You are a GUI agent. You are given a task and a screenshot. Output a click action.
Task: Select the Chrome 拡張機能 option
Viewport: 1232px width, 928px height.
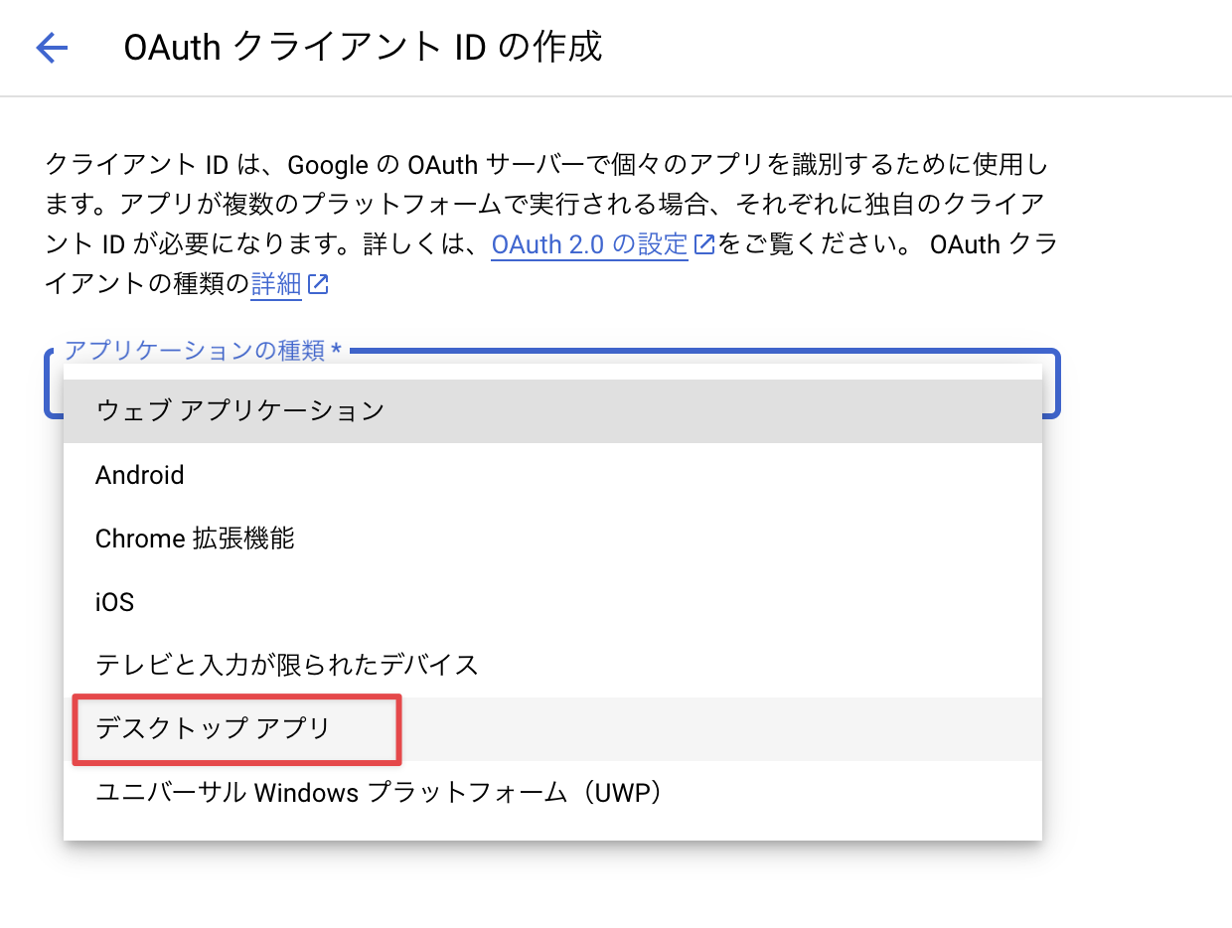point(552,539)
